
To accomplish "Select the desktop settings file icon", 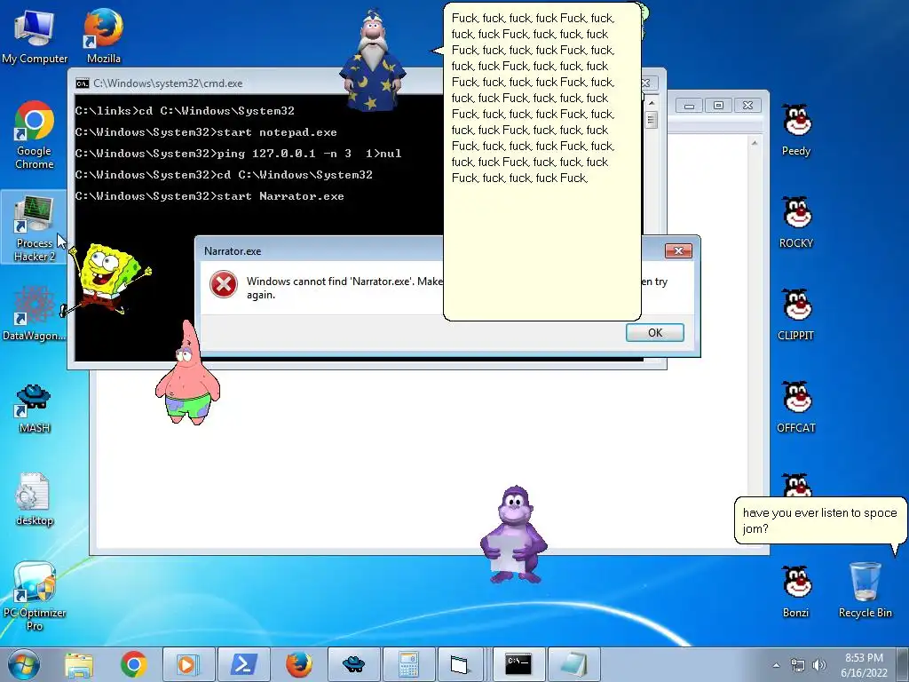I will (x=35, y=499).
